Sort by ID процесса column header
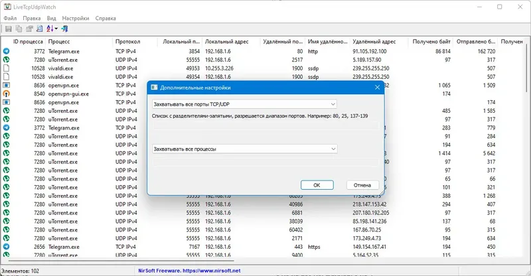The width and height of the screenshot is (531, 276). click(28, 41)
